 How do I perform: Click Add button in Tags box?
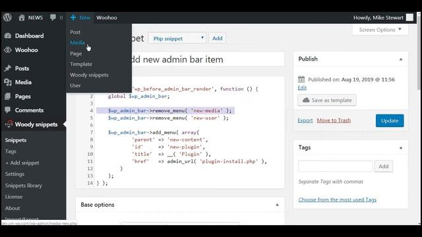coord(384,166)
